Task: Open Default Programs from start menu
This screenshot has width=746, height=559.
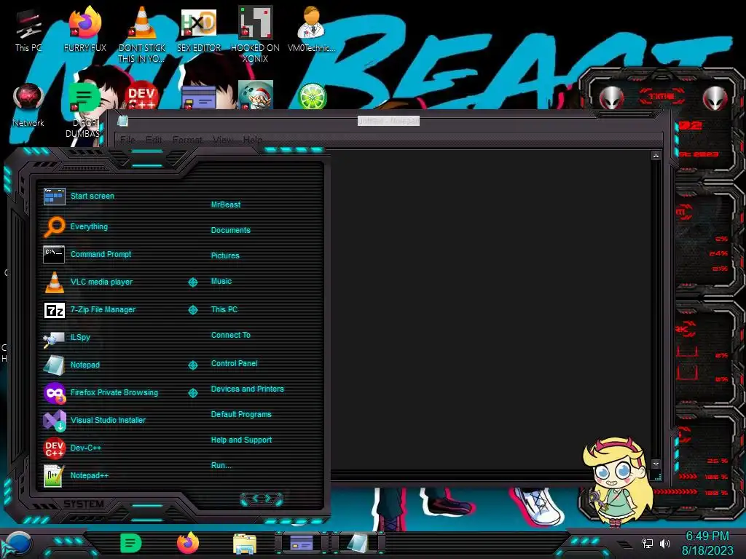Action: point(241,414)
